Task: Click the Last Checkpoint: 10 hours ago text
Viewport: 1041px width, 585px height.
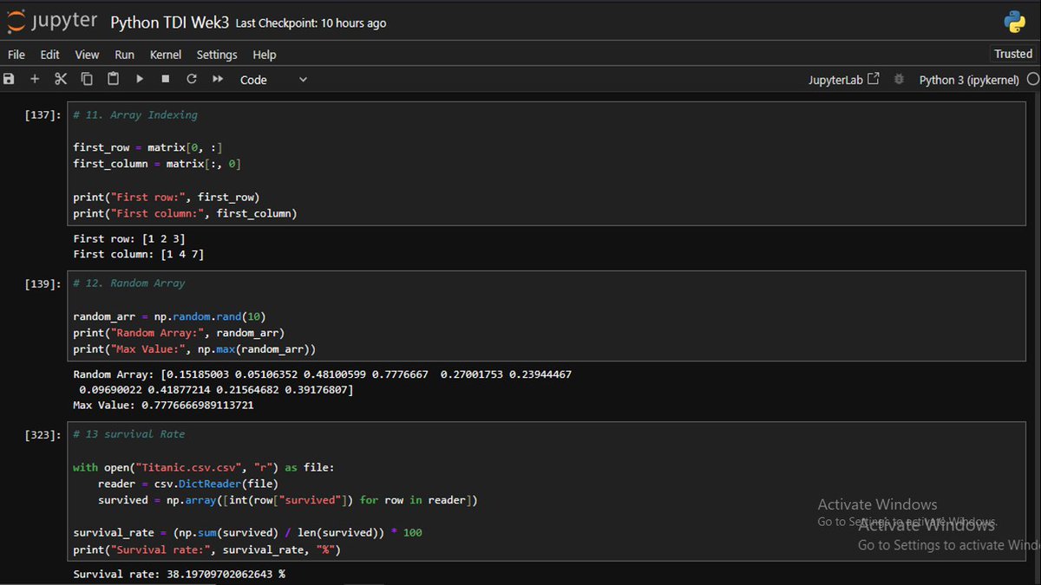Action: point(311,23)
